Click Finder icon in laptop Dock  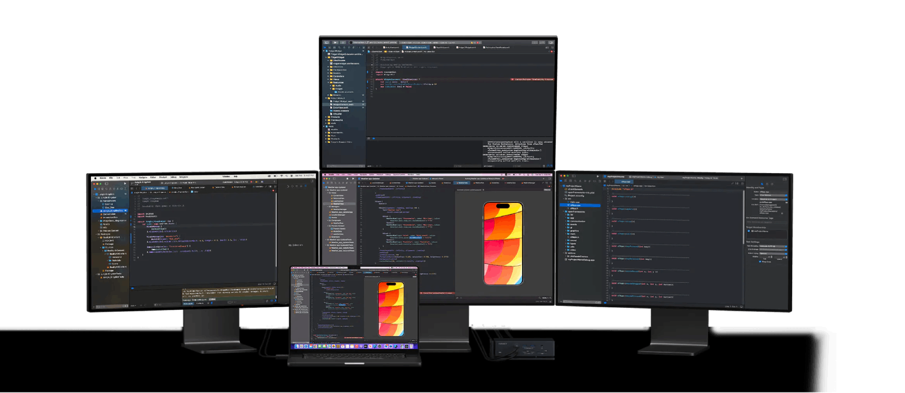click(x=298, y=346)
